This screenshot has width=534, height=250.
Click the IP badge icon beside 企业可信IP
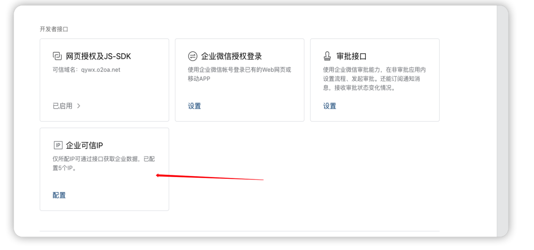(x=58, y=145)
